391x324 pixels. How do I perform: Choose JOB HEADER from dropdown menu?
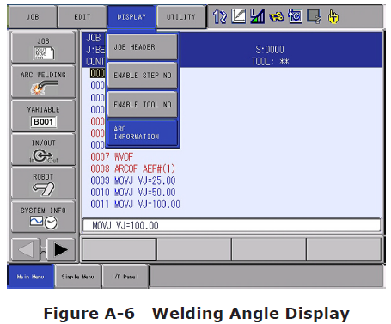143,47
